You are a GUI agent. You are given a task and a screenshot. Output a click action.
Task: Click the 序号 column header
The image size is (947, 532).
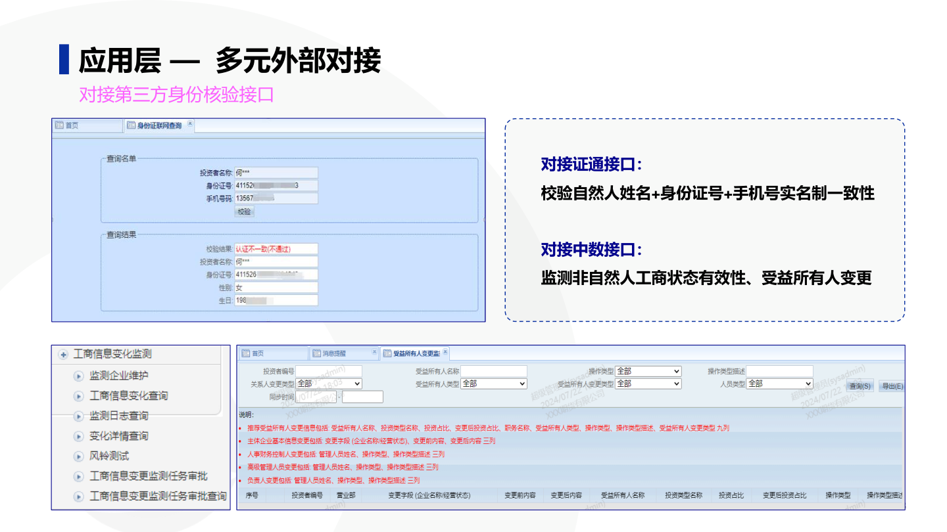click(252, 495)
